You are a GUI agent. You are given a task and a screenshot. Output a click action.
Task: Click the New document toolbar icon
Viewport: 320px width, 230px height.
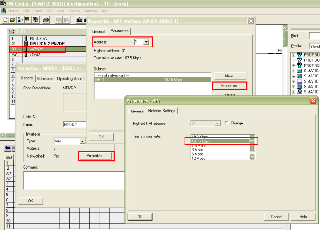[x=6, y=20]
